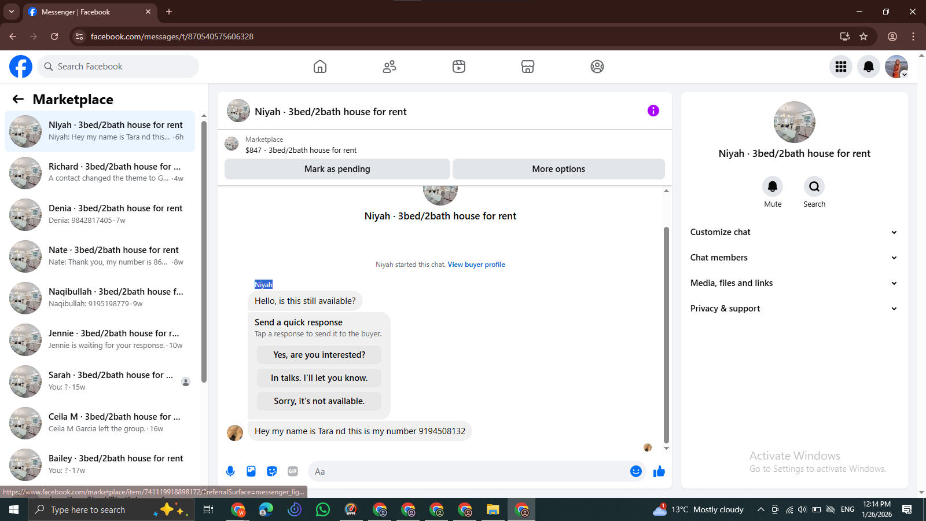Open weather widget 13°C Mostly cloudy
The image size is (926, 521).
698,509
